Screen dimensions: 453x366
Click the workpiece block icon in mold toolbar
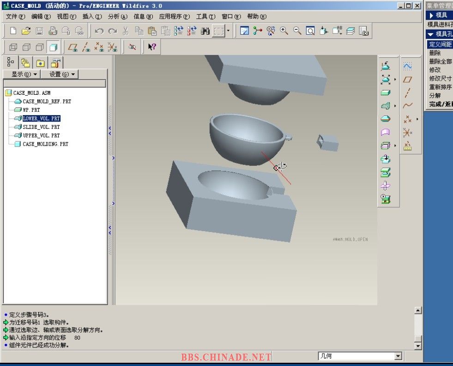point(386,92)
